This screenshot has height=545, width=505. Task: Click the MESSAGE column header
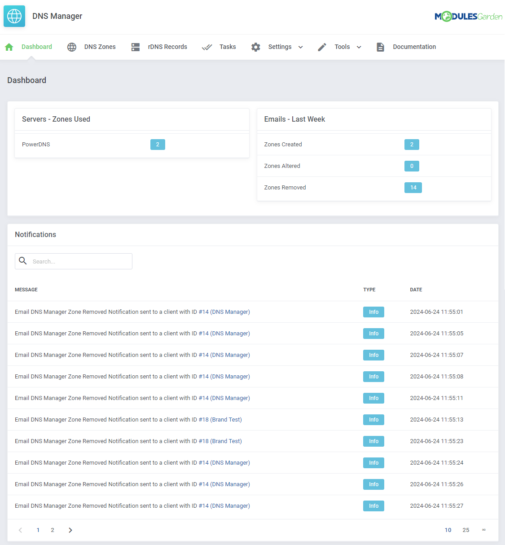[26, 290]
